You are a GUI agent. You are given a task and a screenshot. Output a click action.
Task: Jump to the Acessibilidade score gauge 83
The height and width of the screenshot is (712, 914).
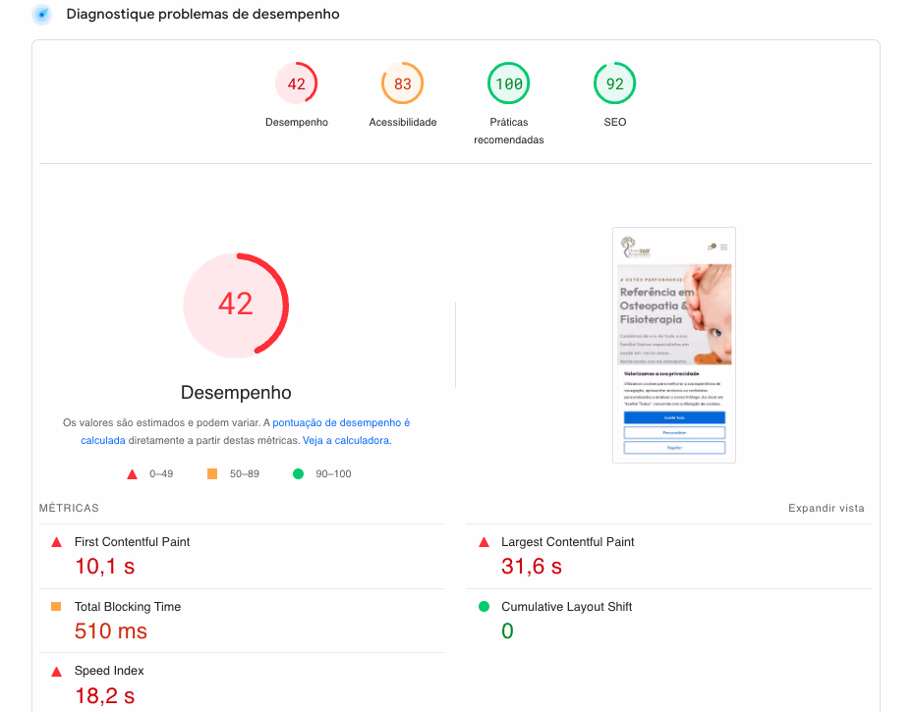pyautogui.click(x=402, y=84)
